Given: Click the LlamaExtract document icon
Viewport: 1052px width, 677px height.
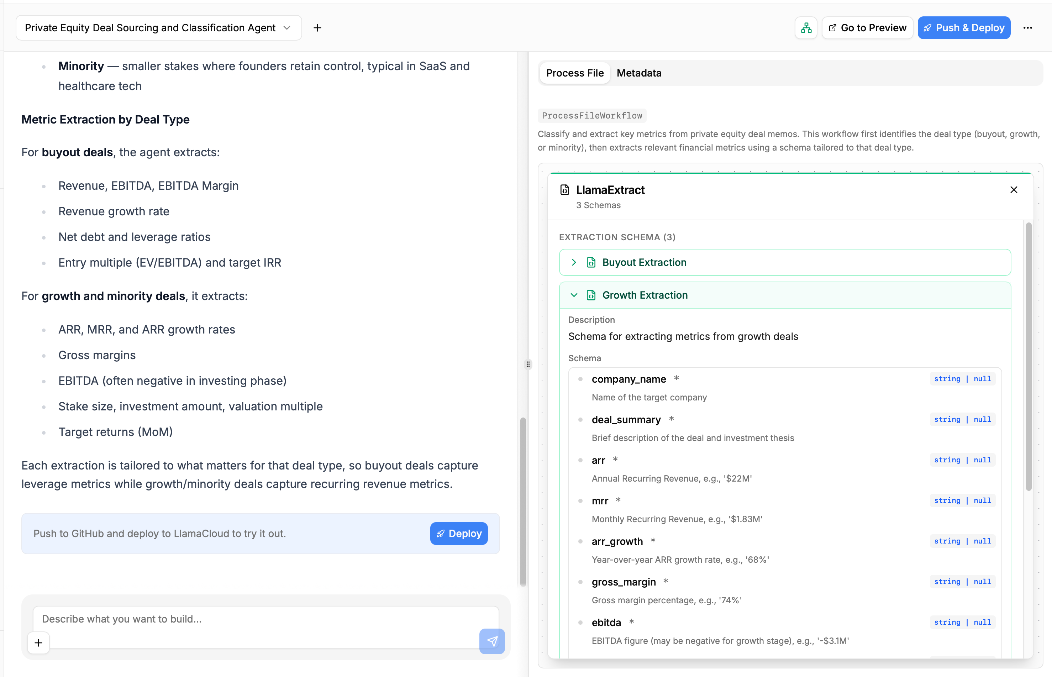Looking at the screenshot, I should pos(565,190).
